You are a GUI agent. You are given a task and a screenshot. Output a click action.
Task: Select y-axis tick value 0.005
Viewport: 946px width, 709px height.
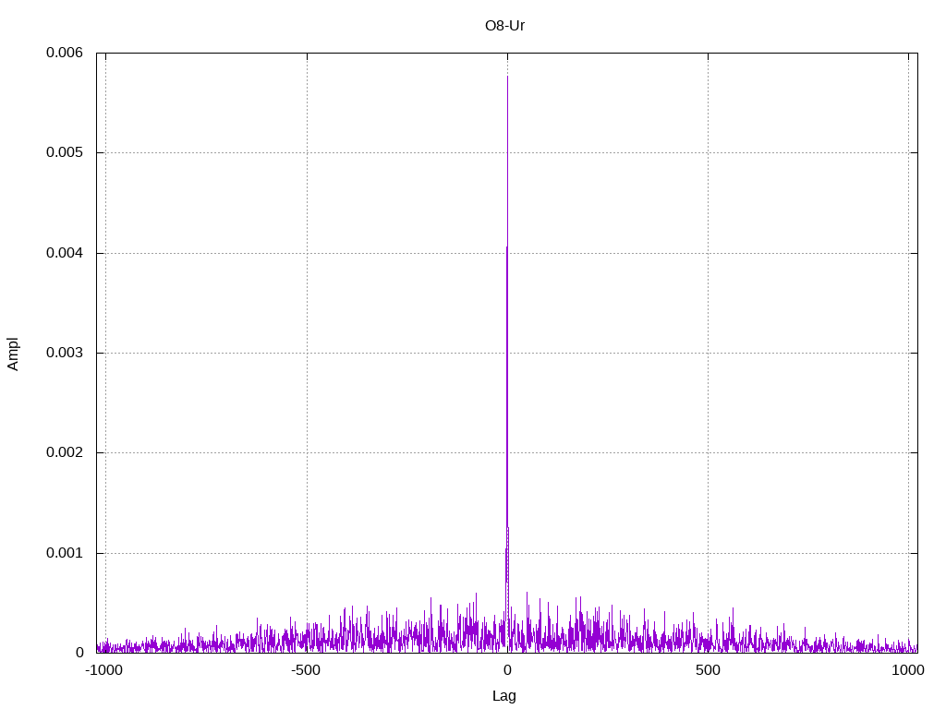[65, 152]
